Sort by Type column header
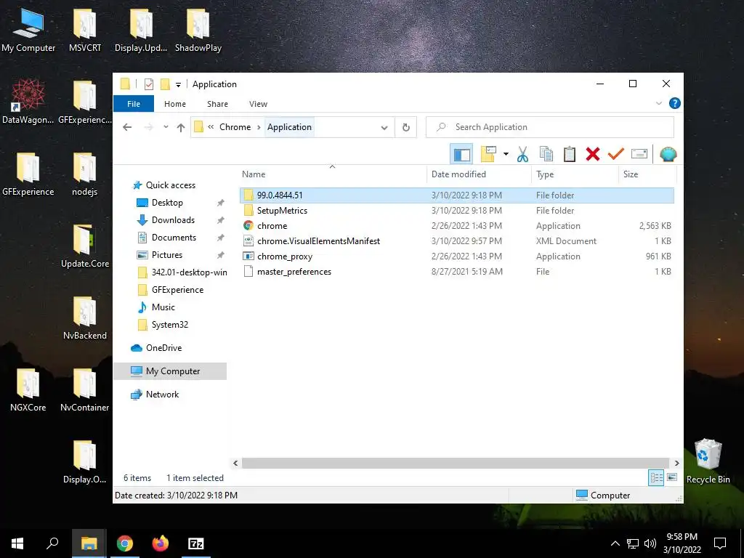744x558 pixels. (575, 174)
